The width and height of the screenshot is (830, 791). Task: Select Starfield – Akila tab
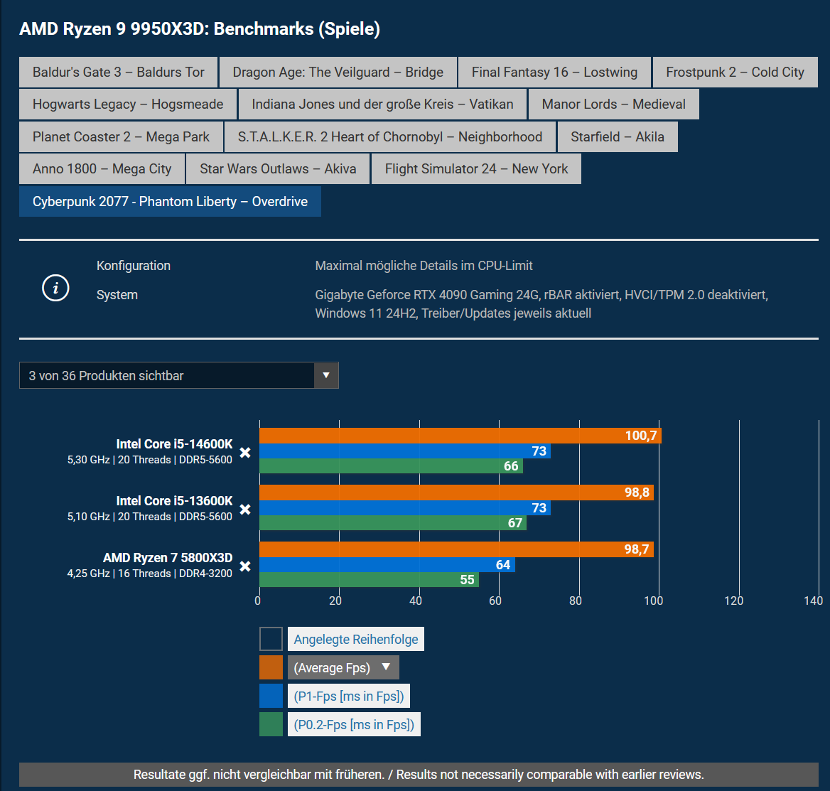coord(618,136)
